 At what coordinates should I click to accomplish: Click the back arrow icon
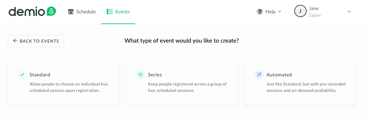15,41
